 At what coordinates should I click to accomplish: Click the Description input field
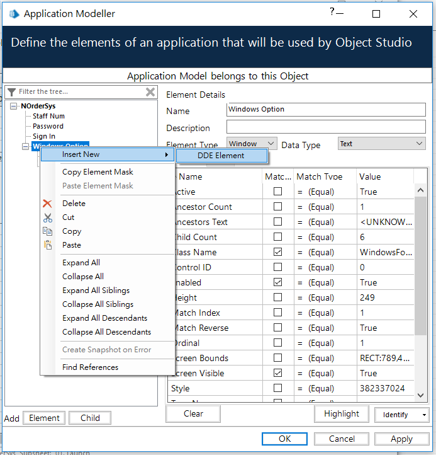tap(326, 127)
